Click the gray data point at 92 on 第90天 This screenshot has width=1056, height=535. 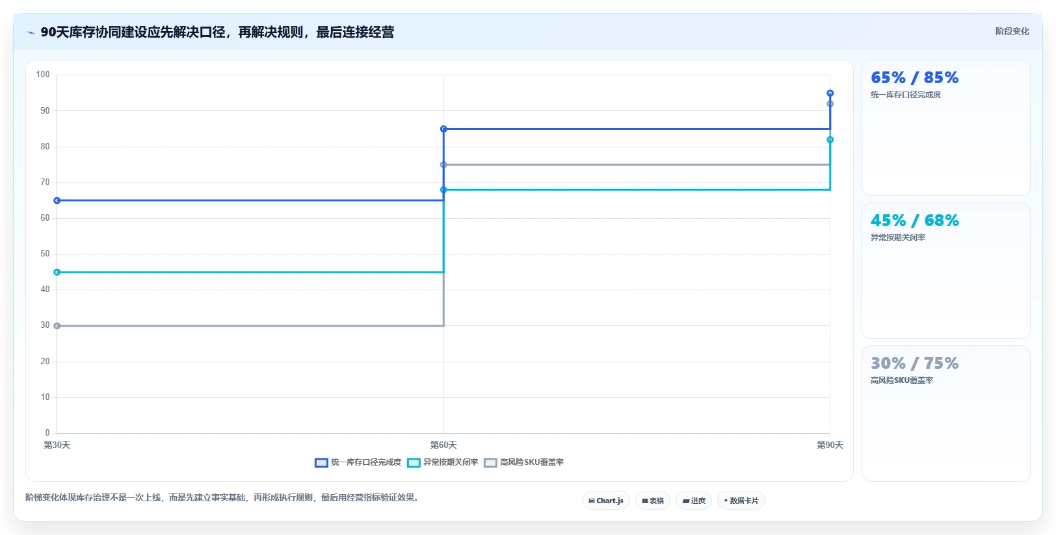point(830,104)
